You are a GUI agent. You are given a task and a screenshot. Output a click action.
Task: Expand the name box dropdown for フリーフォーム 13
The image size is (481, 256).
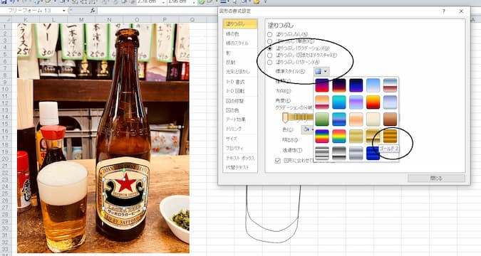(x=64, y=11)
